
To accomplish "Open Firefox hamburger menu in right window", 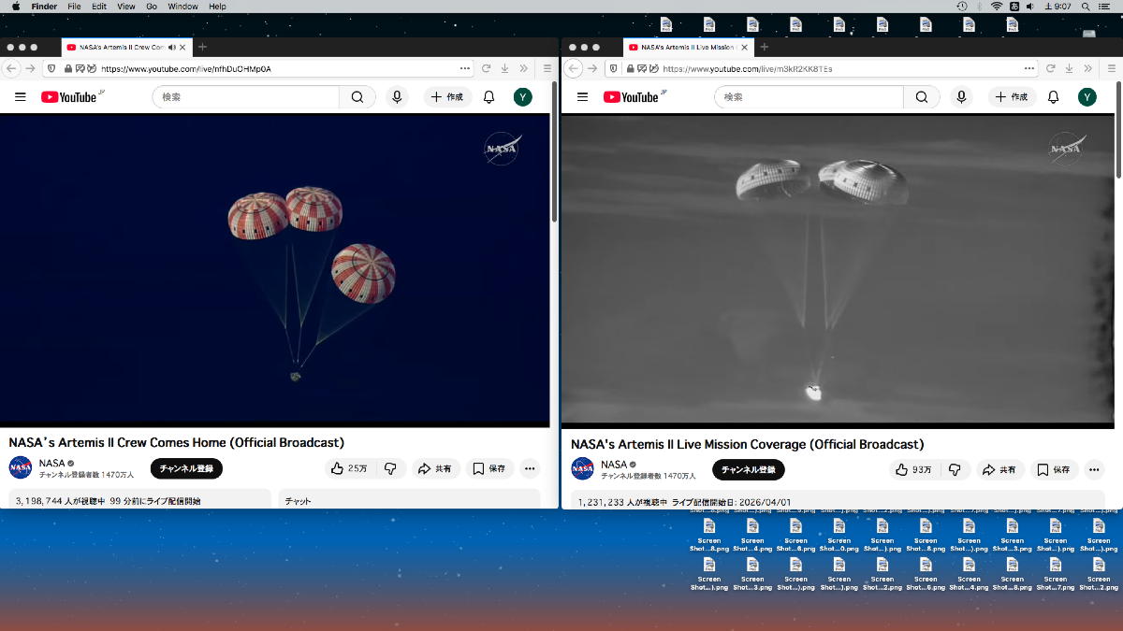I will pos(1109,68).
